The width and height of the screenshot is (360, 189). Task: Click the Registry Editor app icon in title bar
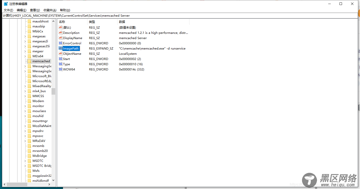click(x=6, y=4)
